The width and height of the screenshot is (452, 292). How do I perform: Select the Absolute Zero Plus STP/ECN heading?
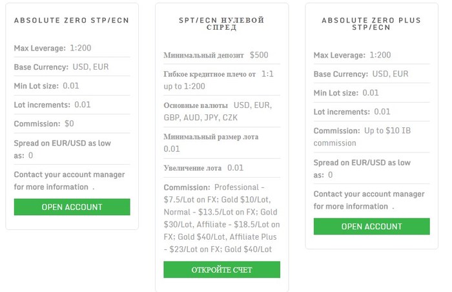click(371, 24)
